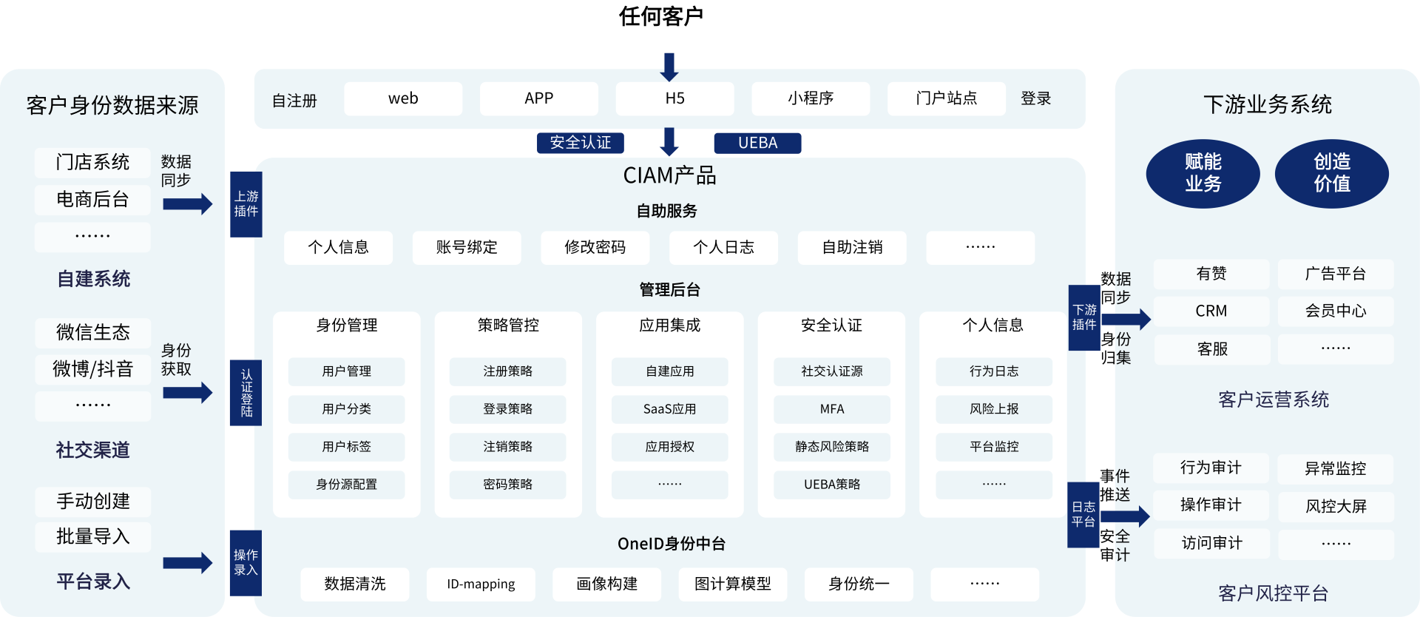Select the 认证登陆 blue block
This screenshot has width=1420, height=617.
tap(246, 393)
